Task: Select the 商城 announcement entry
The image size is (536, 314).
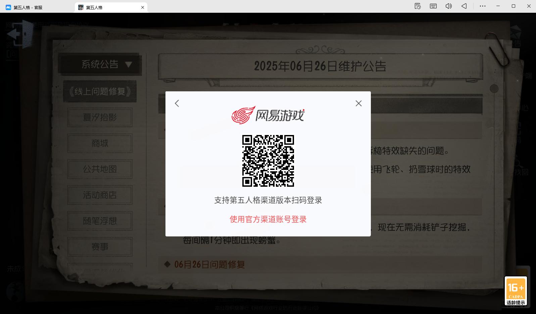Action: click(x=100, y=143)
